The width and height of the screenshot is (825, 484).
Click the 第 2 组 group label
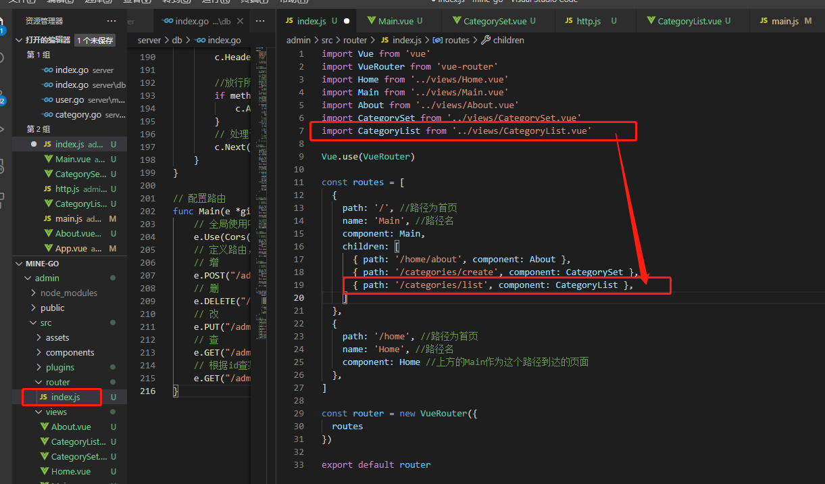click(x=39, y=130)
